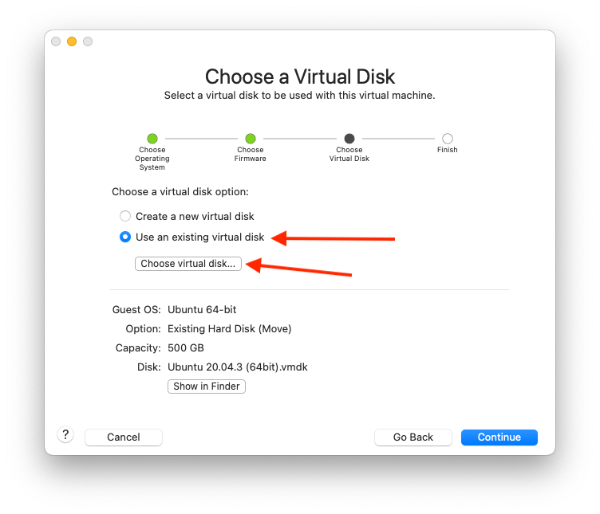Click the Choose Firmware step circle
This screenshot has height=514, width=600.
pyautogui.click(x=251, y=139)
